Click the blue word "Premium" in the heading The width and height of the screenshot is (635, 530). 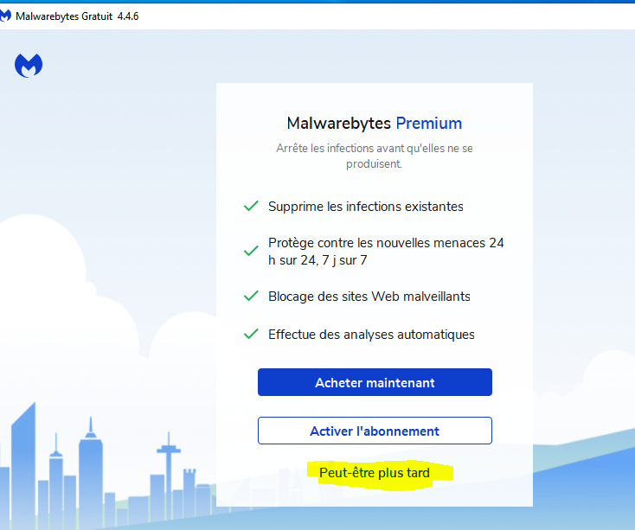428,123
